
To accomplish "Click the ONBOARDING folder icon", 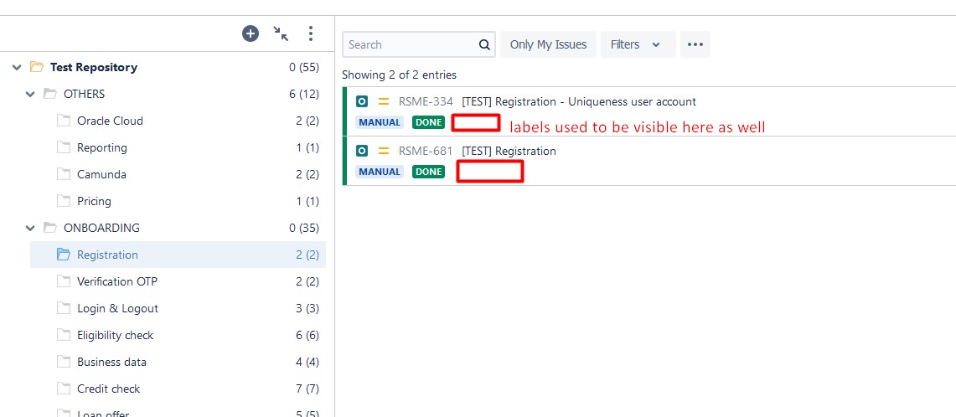I will (50, 228).
